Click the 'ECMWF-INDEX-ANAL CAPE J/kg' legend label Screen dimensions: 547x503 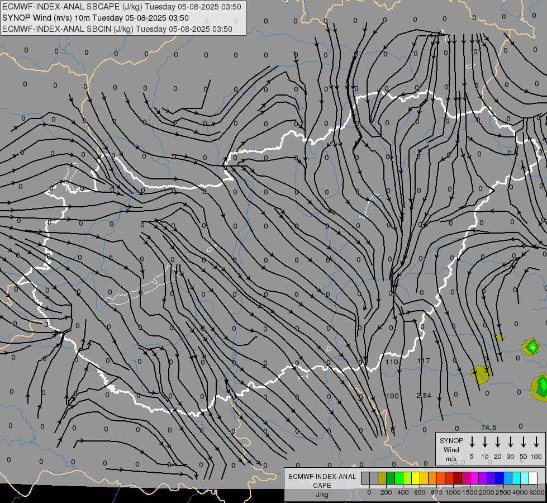pos(322,485)
